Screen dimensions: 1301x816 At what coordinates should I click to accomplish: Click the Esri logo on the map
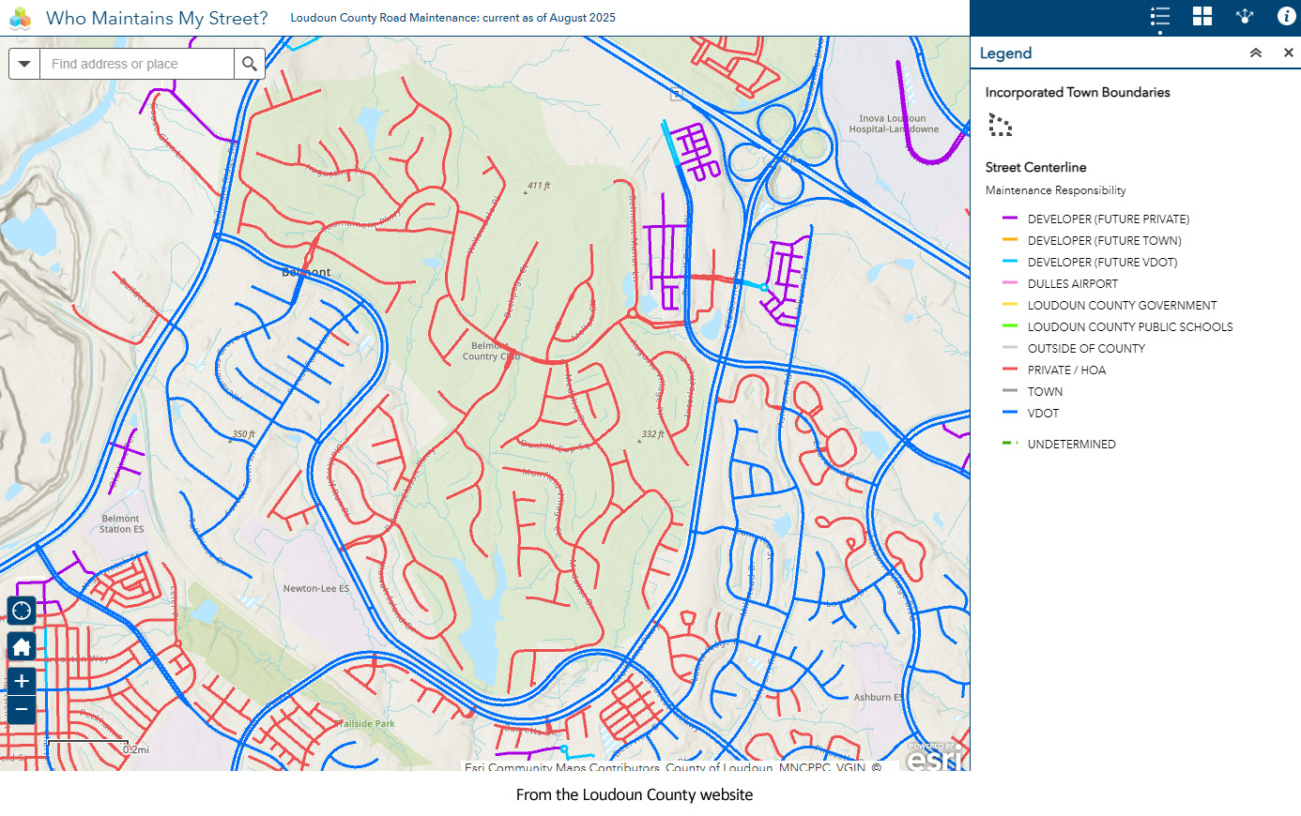click(x=935, y=758)
